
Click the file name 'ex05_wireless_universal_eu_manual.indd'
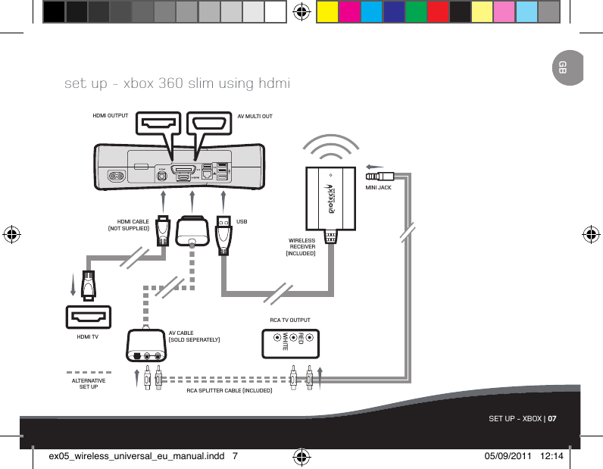coord(136,456)
